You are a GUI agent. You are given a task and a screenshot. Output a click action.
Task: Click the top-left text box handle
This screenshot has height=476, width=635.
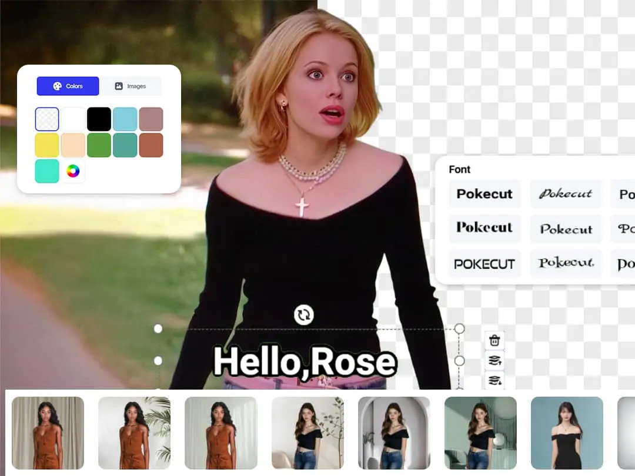pos(158,328)
